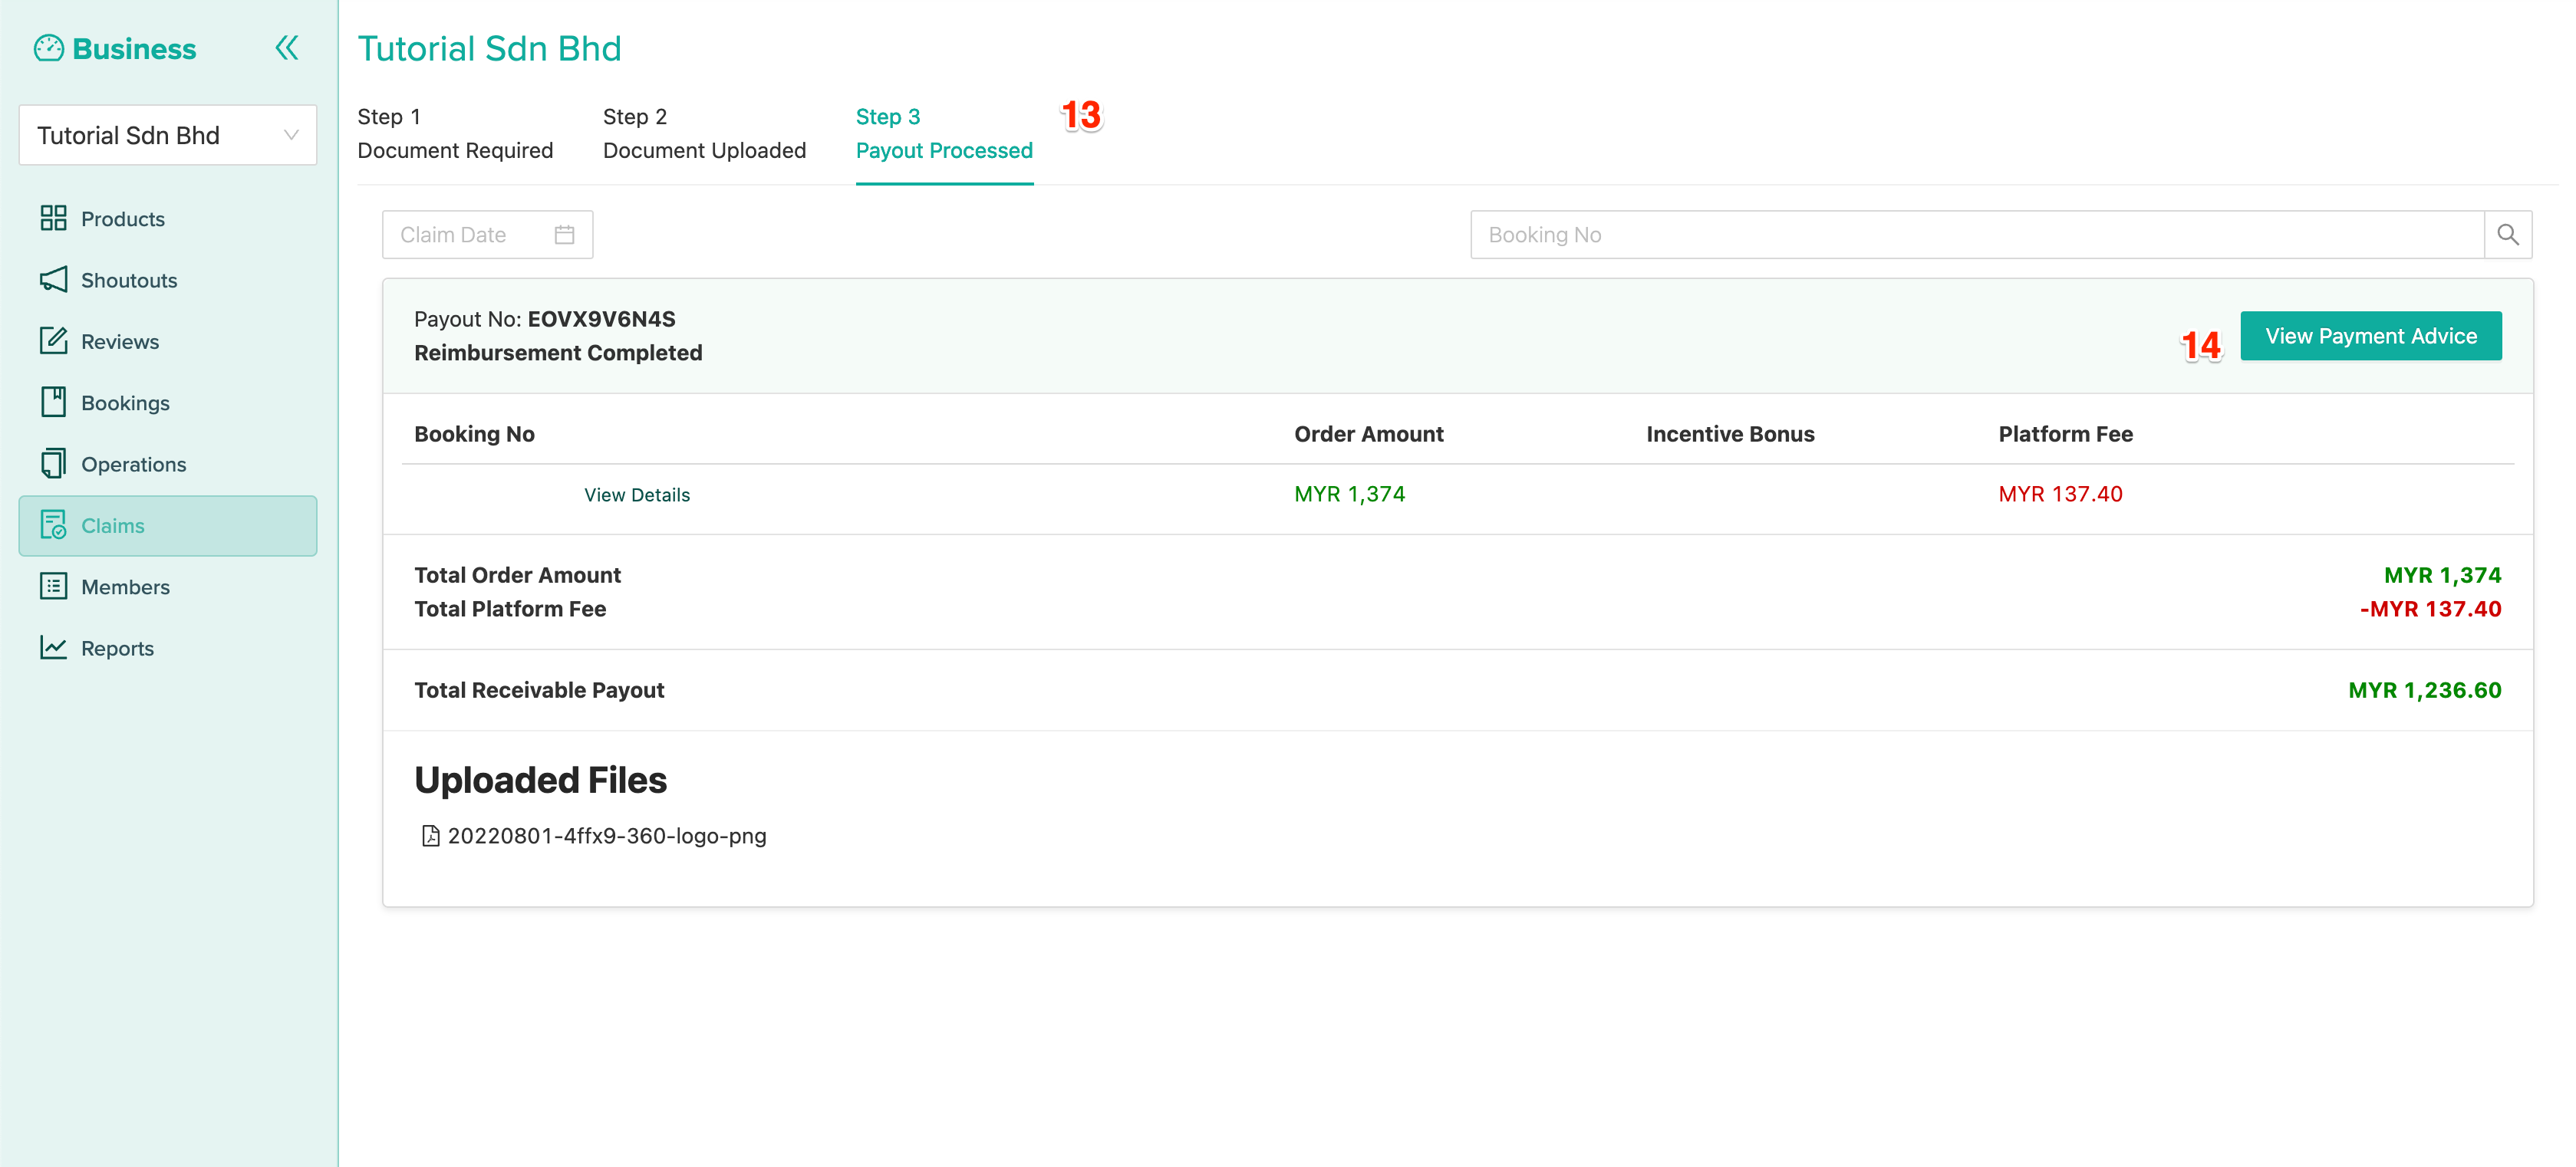Collapse the sidebar with double chevron
The height and width of the screenshot is (1167, 2576).
coord(286,48)
